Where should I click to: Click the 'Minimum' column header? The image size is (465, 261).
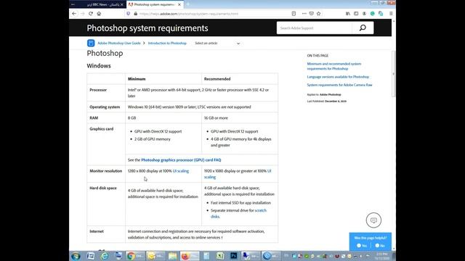pos(137,79)
